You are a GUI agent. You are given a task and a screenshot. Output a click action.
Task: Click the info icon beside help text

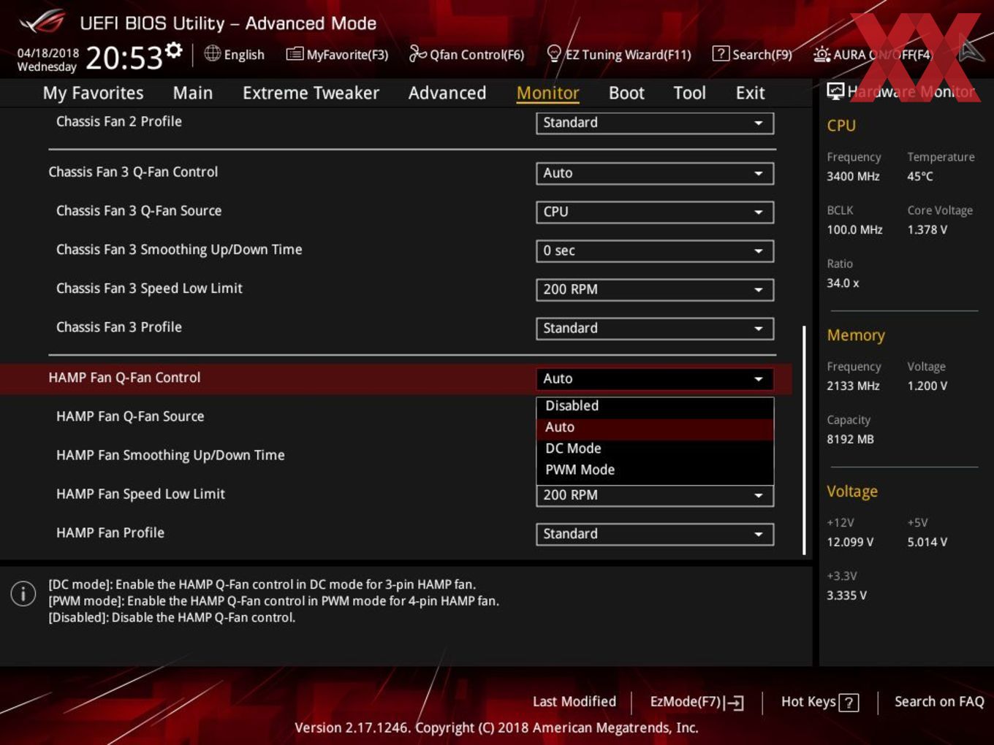23,593
